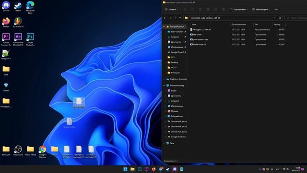Viewport: 307px width, 173px height.
Task: Open the Discord desktop shortcut
Action: pyautogui.click(x=6, y=6)
